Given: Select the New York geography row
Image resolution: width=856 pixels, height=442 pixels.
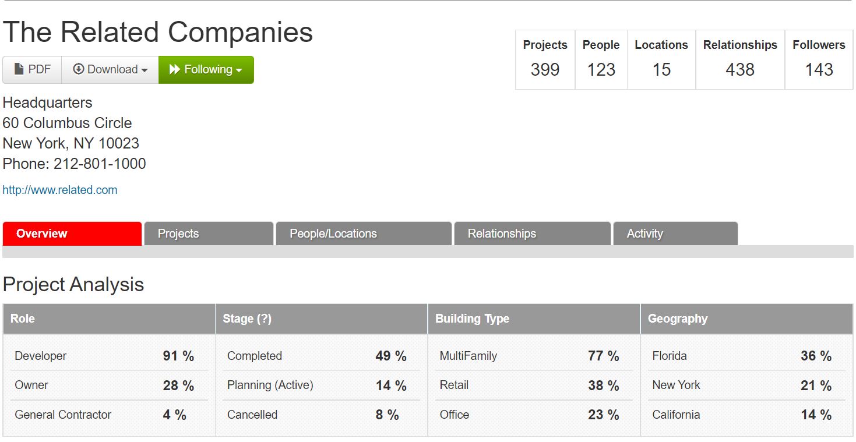Looking at the screenshot, I should click(x=747, y=386).
